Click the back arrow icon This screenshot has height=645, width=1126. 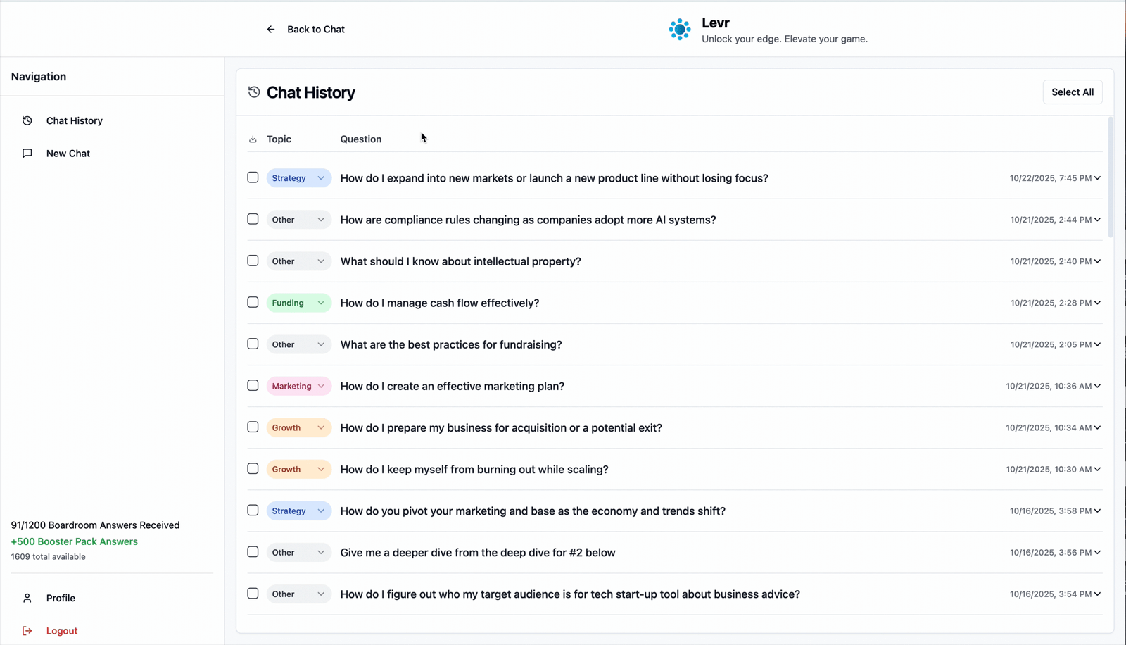(271, 30)
